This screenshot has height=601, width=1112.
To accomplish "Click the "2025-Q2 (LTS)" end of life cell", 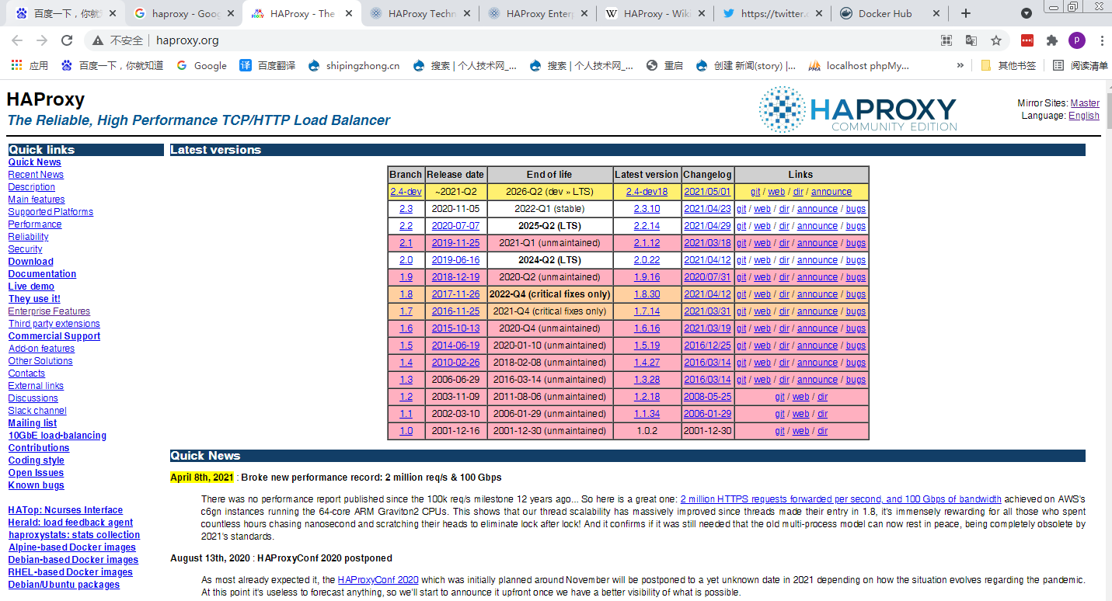I will point(549,226).
